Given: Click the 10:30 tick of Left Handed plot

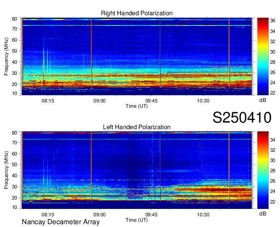Looking at the screenshot, I should coord(203,215).
